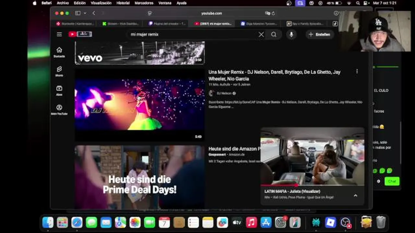415x233 pixels.
Task: Switch to the TikTok pinned tab
Action: pos(335,24)
